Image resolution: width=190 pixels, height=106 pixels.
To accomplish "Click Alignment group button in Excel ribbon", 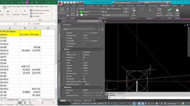I will point(16,13).
